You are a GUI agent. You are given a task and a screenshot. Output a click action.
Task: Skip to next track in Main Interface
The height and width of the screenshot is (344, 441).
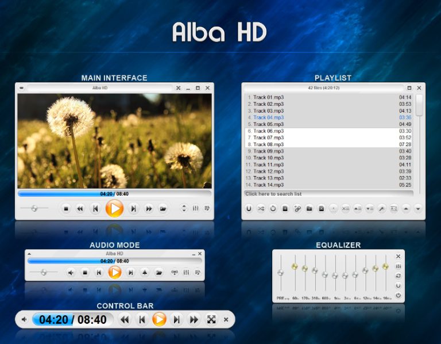[133, 209]
